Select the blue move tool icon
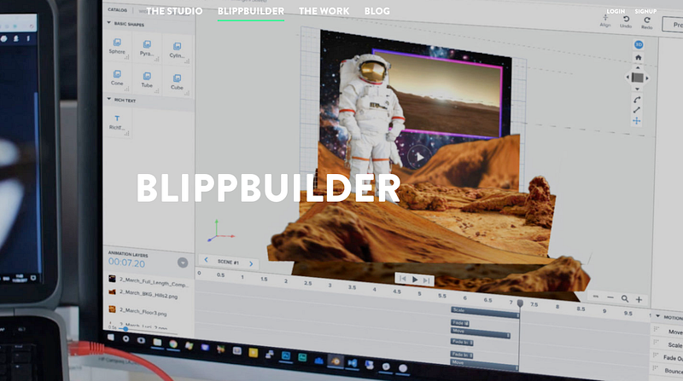The image size is (683, 381). tap(637, 121)
